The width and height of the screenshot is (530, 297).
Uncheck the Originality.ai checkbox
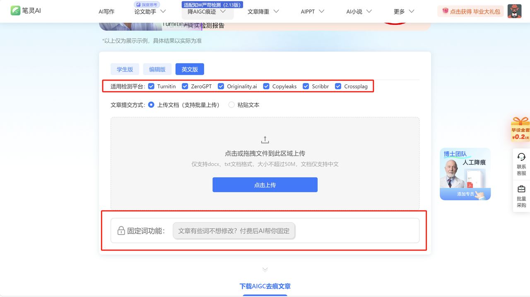[x=221, y=86]
